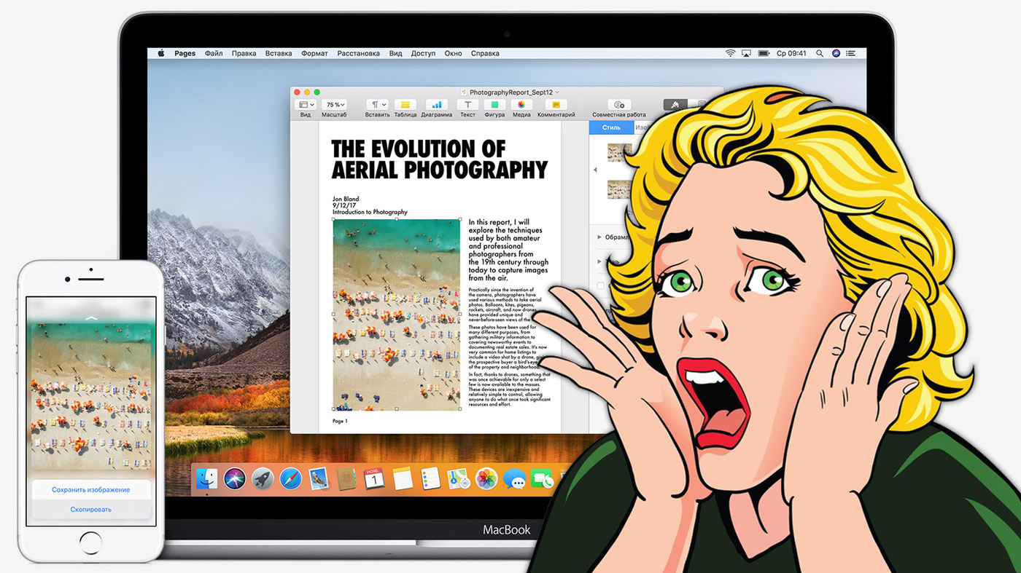Select the aerial beach photo in the document
This screenshot has width=1021, height=573.
pyautogui.click(x=397, y=314)
